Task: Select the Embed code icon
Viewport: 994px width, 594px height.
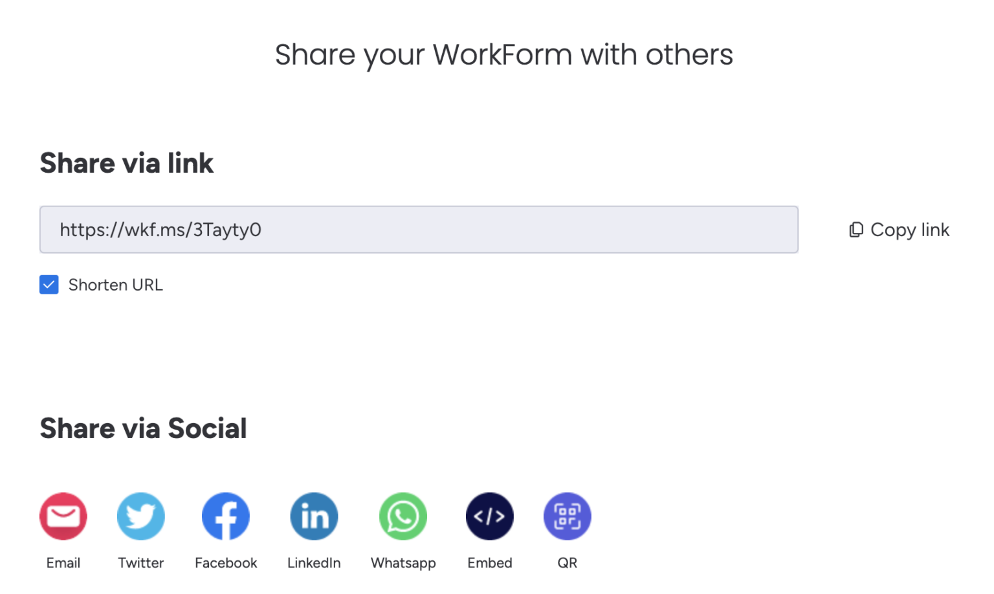Action: click(x=489, y=516)
